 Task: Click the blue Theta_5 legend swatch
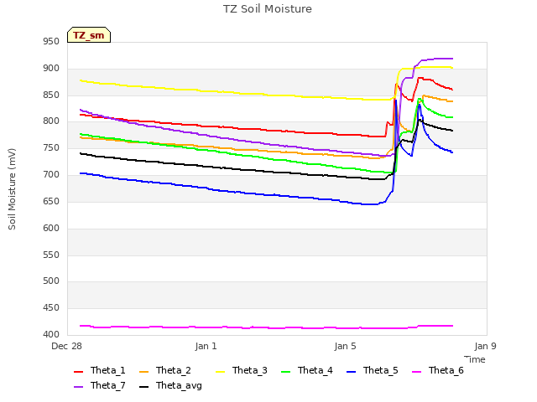352,372
